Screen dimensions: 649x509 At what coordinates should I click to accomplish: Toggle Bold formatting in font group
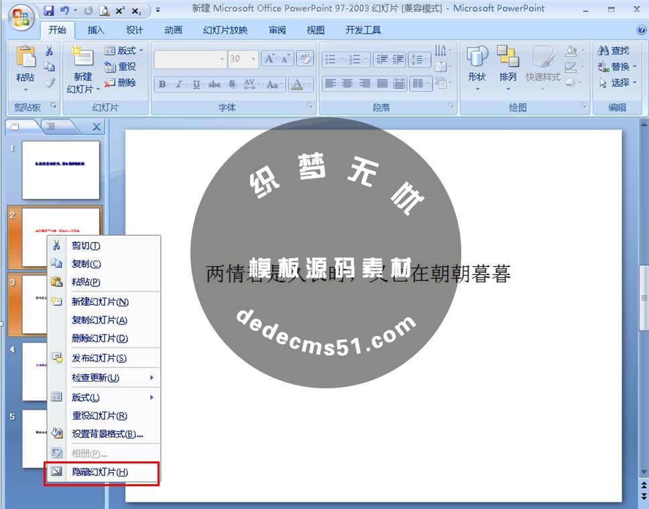[162, 84]
